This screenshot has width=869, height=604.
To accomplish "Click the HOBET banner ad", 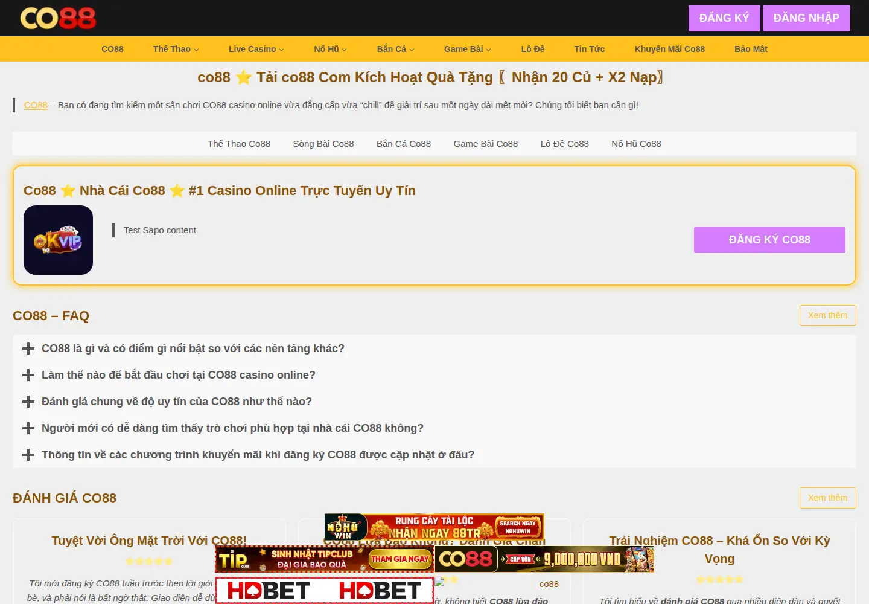I will pyautogui.click(x=325, y=590).
